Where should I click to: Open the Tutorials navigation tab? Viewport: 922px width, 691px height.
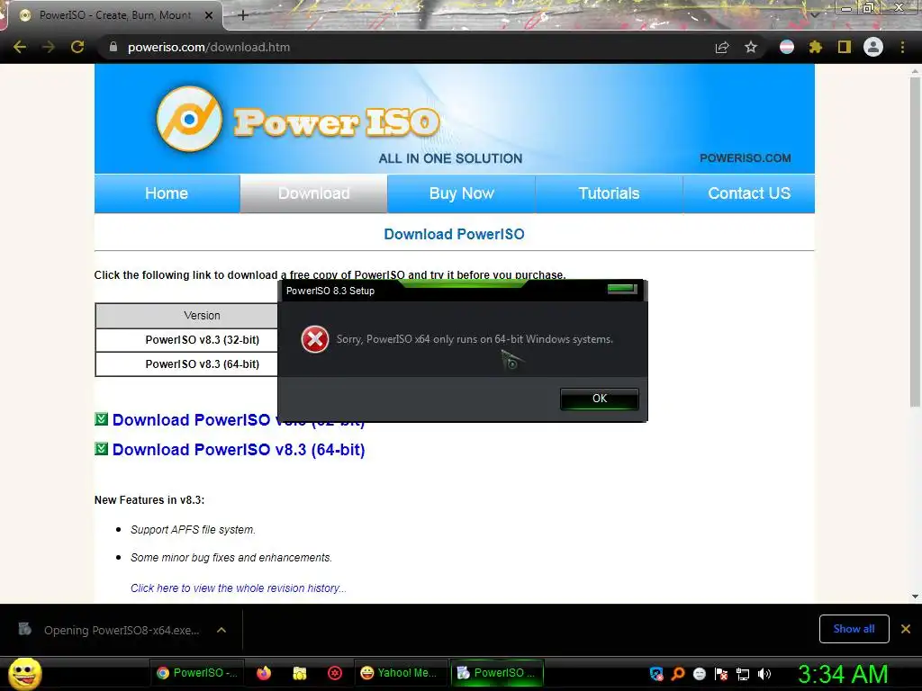[610, 193]
